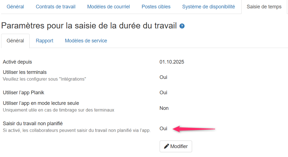Select the Système de disponibilité tab
Image resolution: width=288 pixels, height=157 pixels.
tap(209, 7)
